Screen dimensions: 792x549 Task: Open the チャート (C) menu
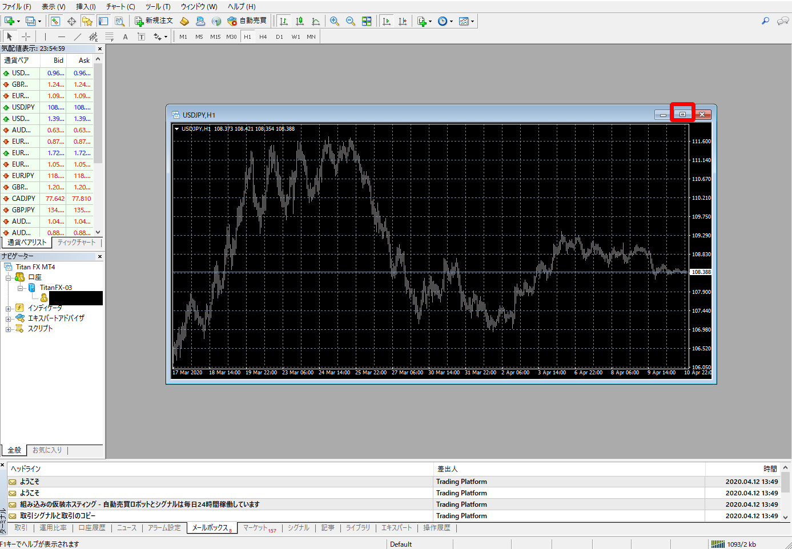[x=120, y=6]
